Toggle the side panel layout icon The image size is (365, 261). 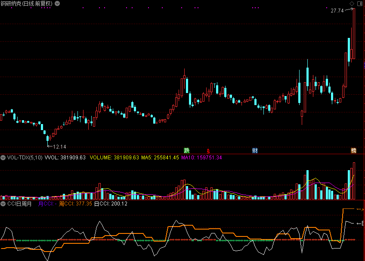pyautogui.click(x=360, y=3)
